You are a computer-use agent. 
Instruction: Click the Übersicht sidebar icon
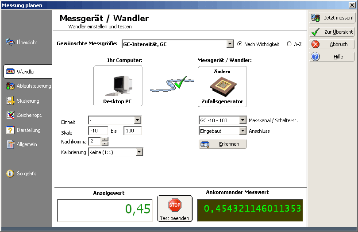[x=10, y=42]
